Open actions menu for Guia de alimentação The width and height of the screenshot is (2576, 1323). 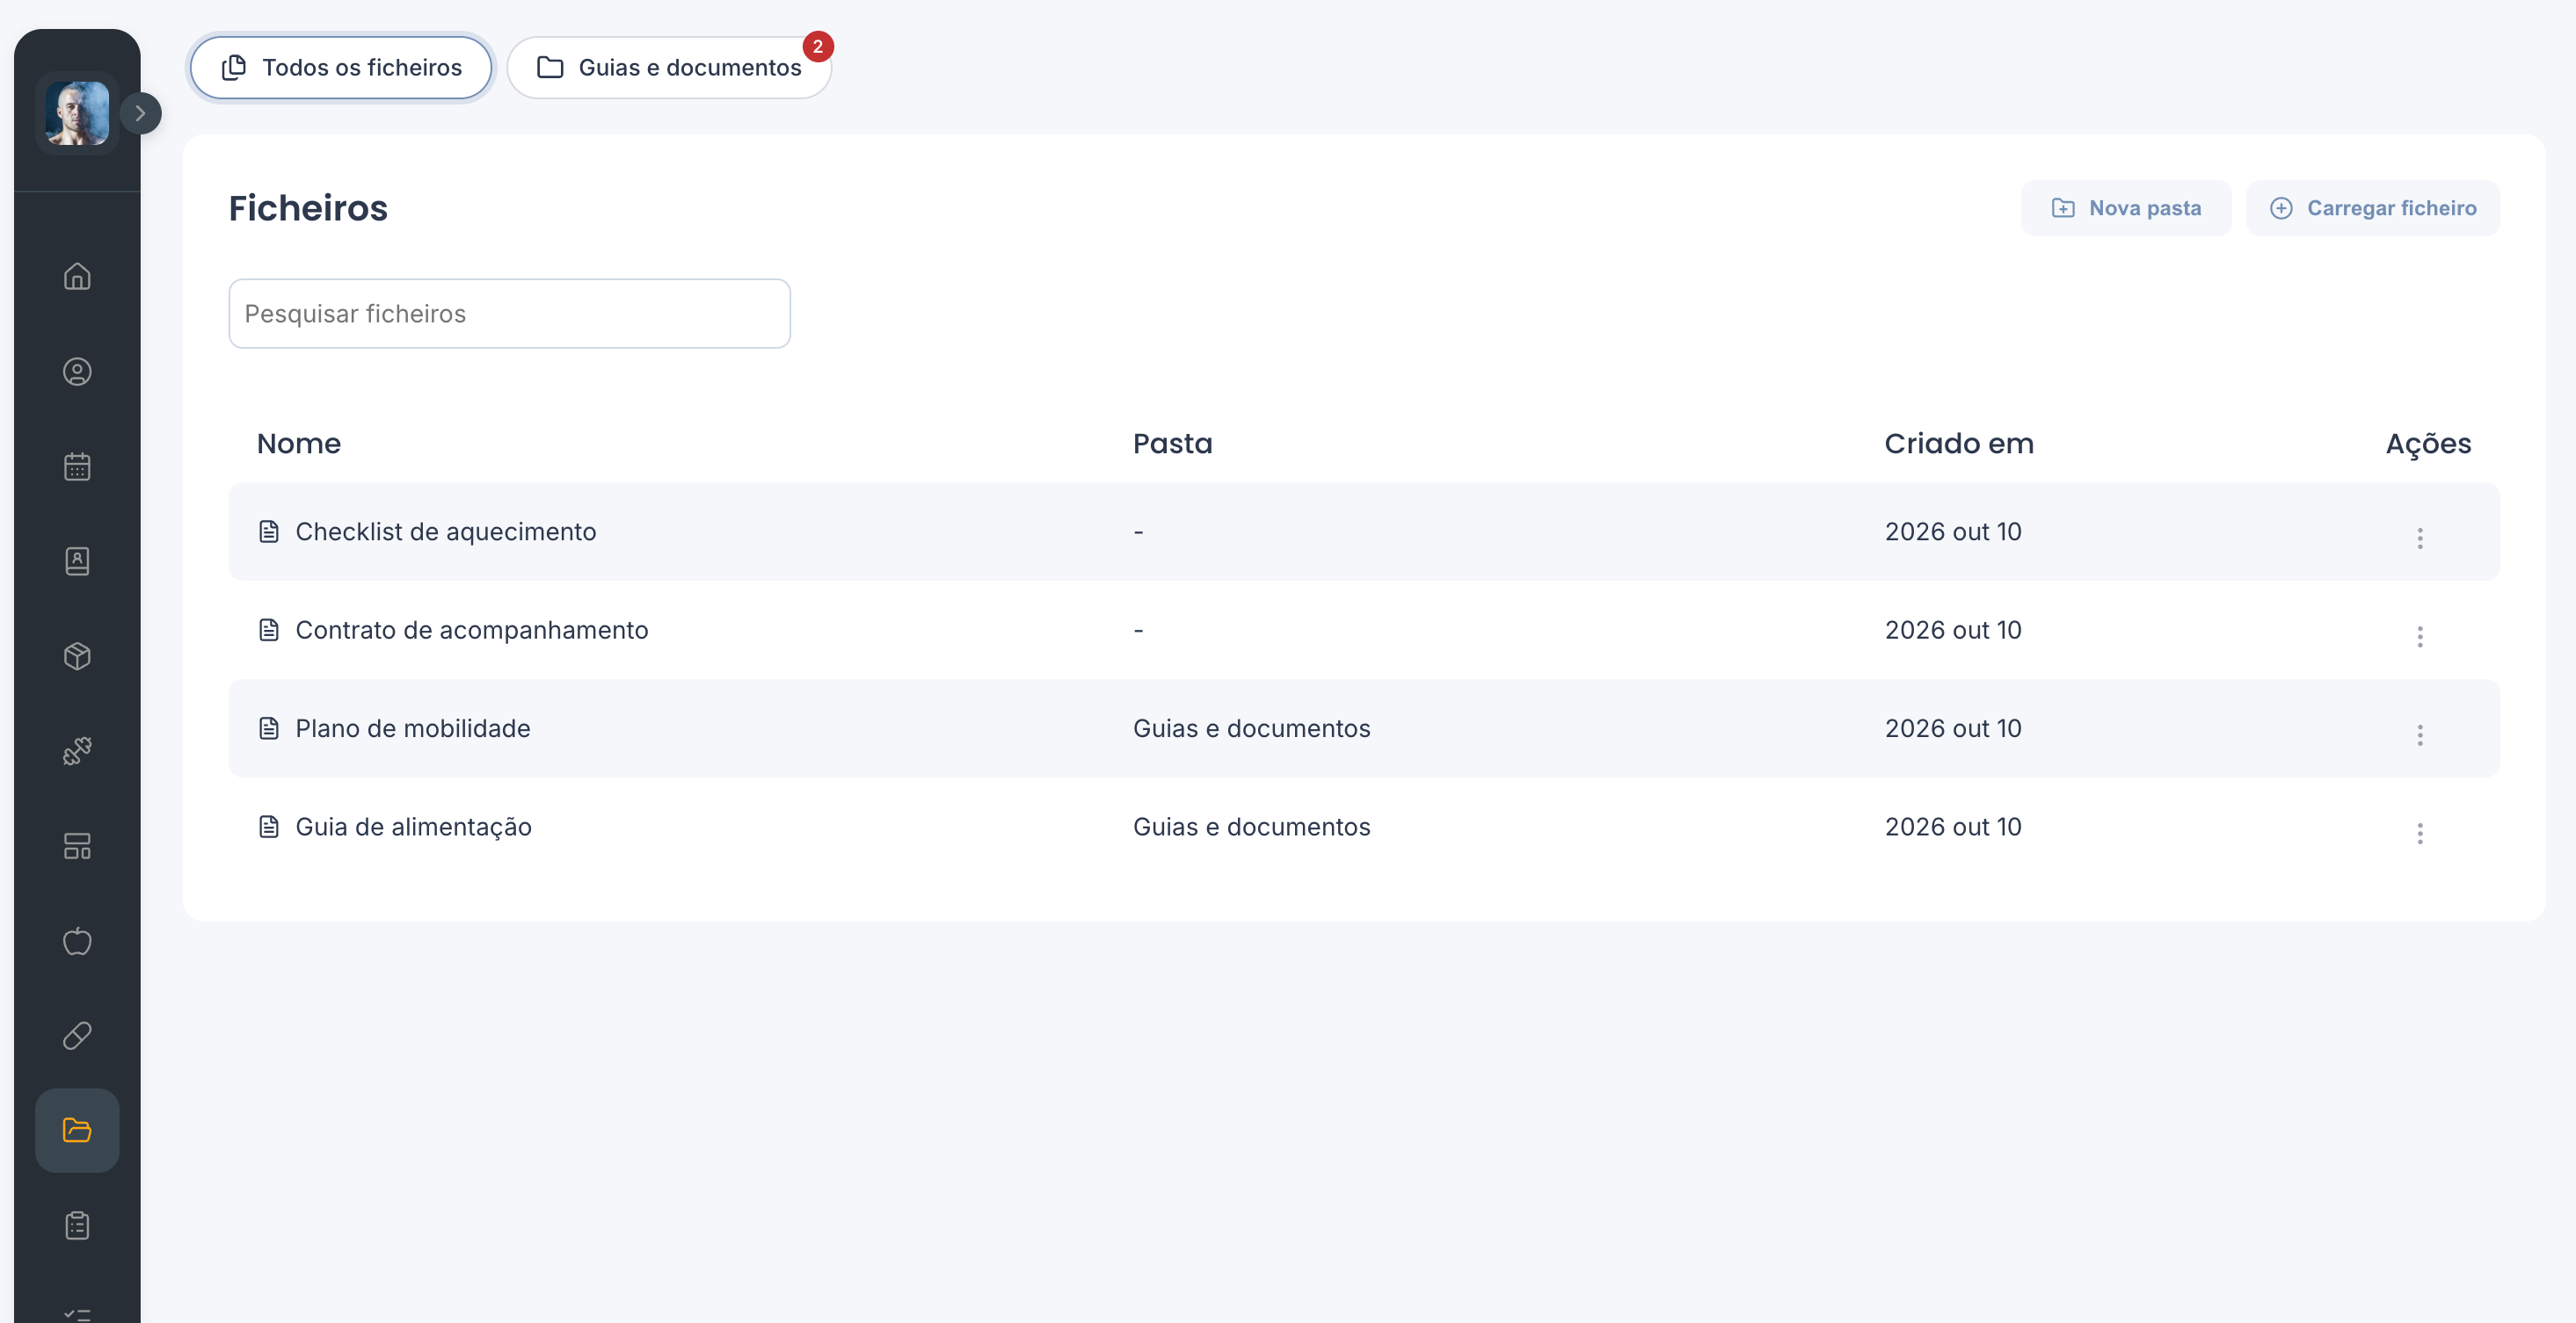pyautogui.click(x=2420, y=833)
